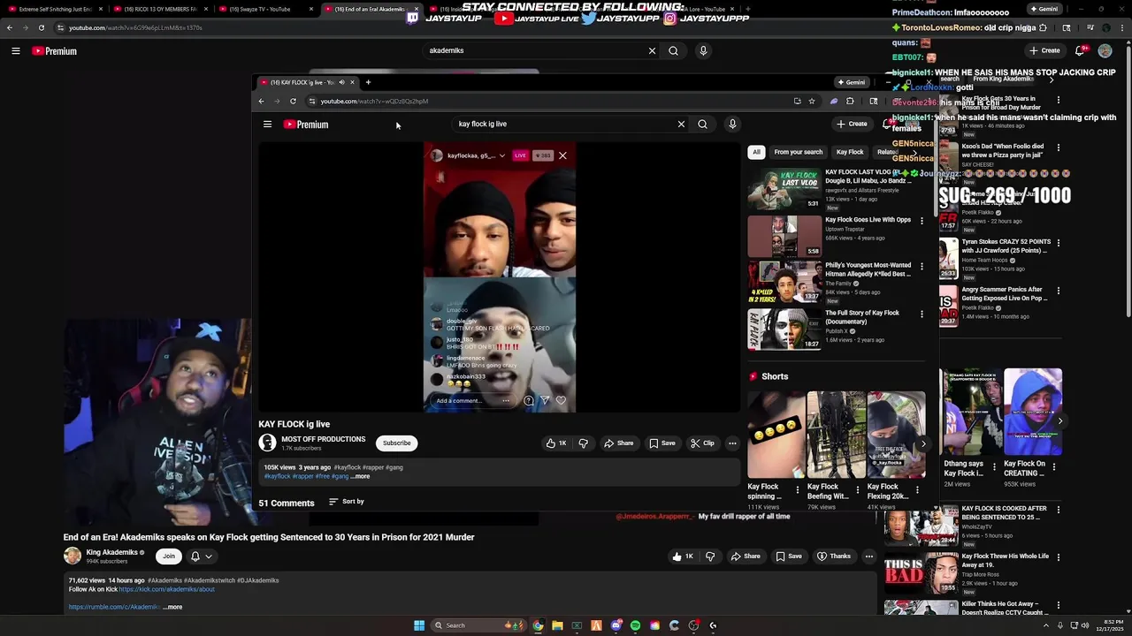Open more actions for KAY FLOCK ig live
This screenshot has height=636, width=1132.
coord(732,443)
